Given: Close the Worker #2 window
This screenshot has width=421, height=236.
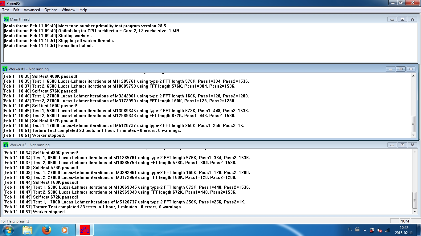Looking at the screenshot, I should (412, 145).
